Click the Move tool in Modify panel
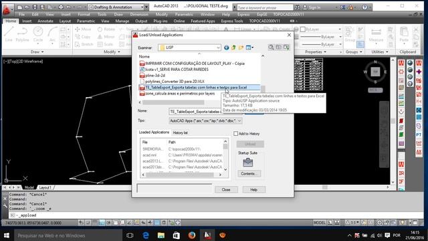Screen dimensions: 428x241 [x=83, y=29]
